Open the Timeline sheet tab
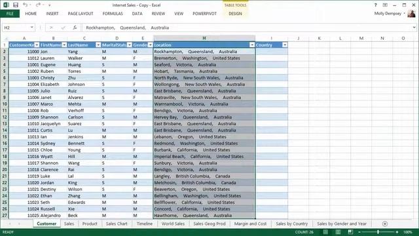Viewport: 419px width, 236px height. coord(145,224)
